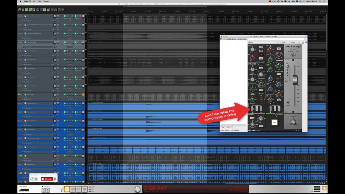Screen dimensions: 345x194
Task: Click the Remove button in FX window
Action: click(x=229, y=128)
